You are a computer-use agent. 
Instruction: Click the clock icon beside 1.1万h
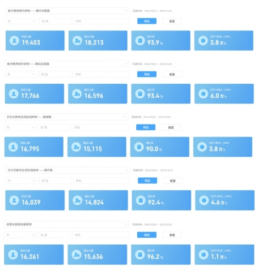point(203,254)
